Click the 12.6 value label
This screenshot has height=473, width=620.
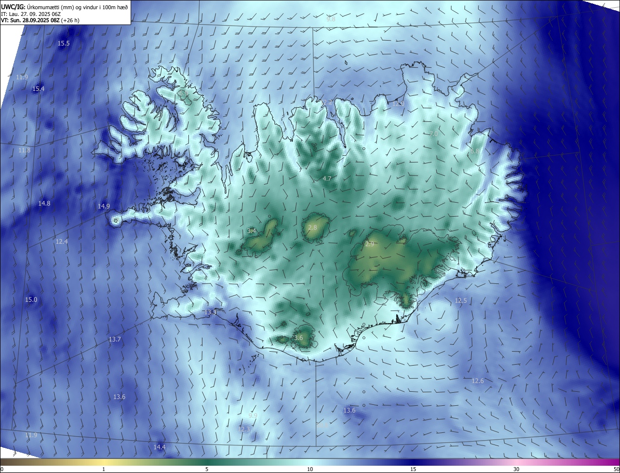pos(478,381)
